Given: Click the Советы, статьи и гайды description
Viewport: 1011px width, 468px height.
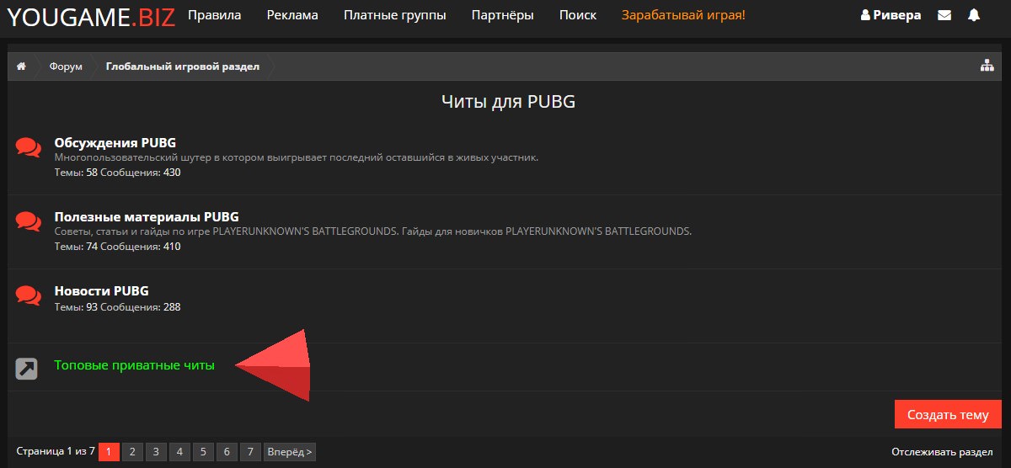Looking at the screenshot, I should point(373,231).
